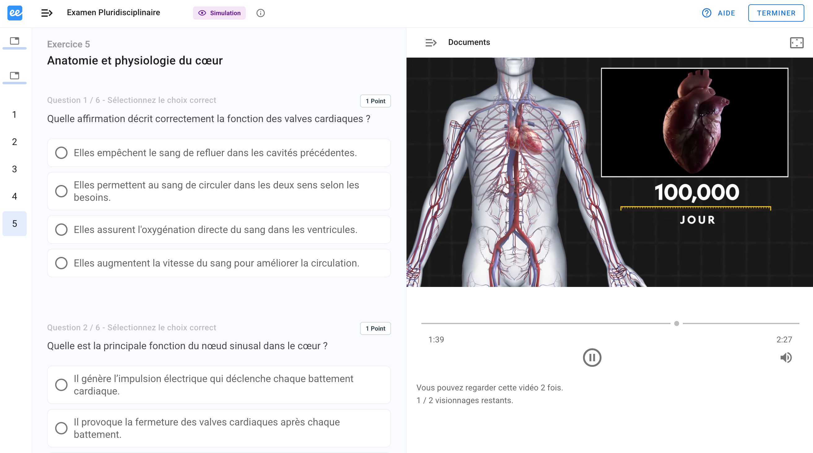Go to exercise 4 in sidebar
The width and height of the screenshot is (813, 453).
(x=15, y=196)
